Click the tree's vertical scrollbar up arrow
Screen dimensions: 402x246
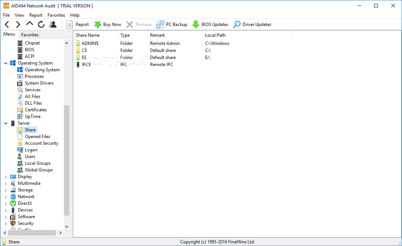[x=67, y=43]
